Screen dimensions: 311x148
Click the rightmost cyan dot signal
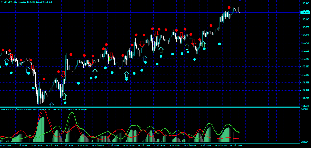(x=220, y=44)
